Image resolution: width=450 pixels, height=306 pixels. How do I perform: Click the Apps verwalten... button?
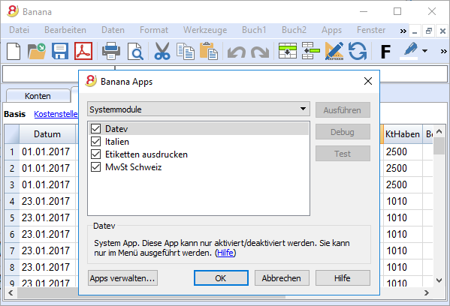click(122, 278)
